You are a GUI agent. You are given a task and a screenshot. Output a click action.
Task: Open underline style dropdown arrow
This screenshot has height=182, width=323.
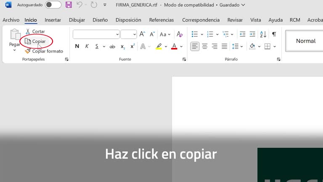(x=104, y=47)
